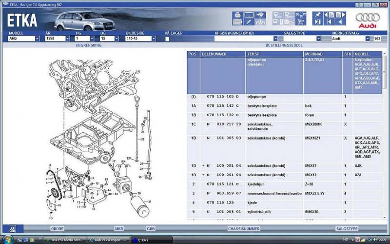Screen dimensions: 390x244
Task: Click the pushpin icon in the toolbar
Action: tap(318, 15)
